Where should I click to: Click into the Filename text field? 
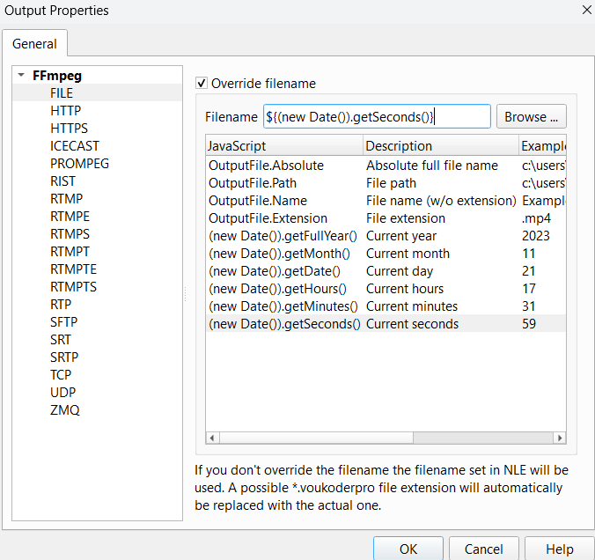click(x=377, y=116)
